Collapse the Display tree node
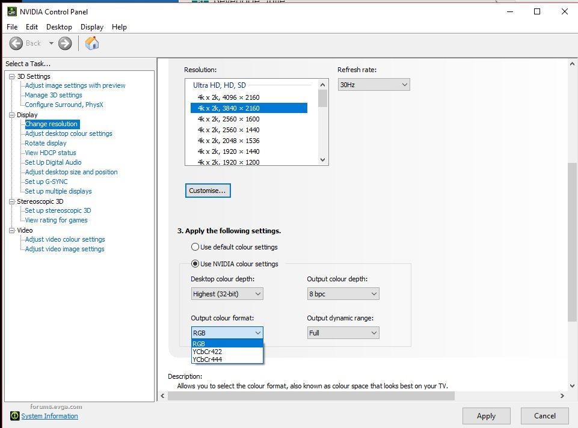Screen dimensions: 578x428 (x=12, y=115)
